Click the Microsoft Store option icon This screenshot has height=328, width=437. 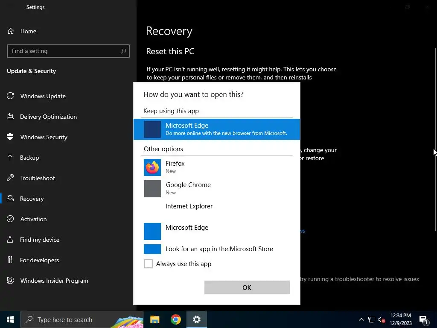(152, 249)
